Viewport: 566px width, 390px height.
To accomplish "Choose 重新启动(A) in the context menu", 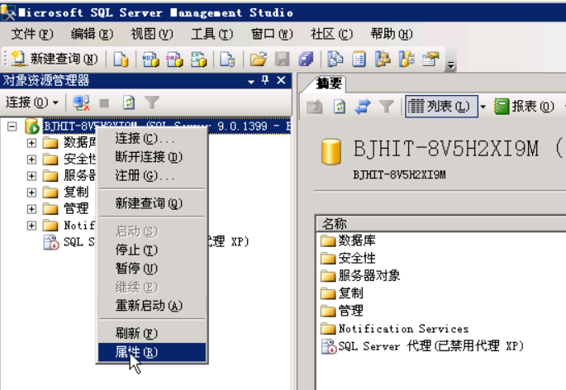I will click(152, 306).
